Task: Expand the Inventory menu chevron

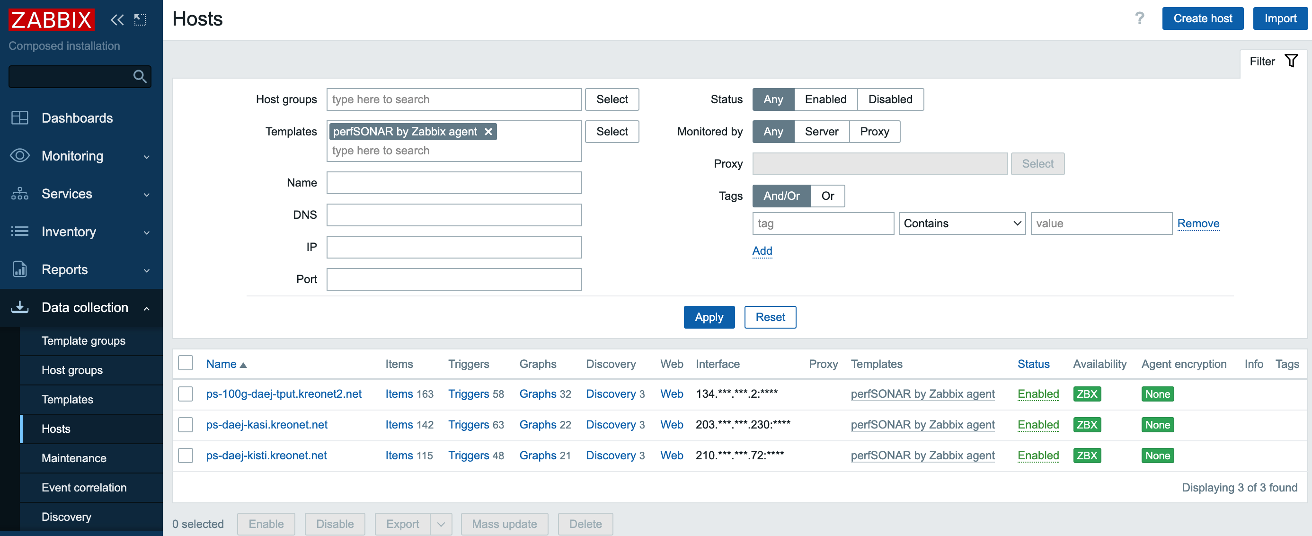Action: [147, 232]
